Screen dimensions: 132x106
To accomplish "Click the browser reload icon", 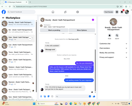I will [x=10, y=7].
